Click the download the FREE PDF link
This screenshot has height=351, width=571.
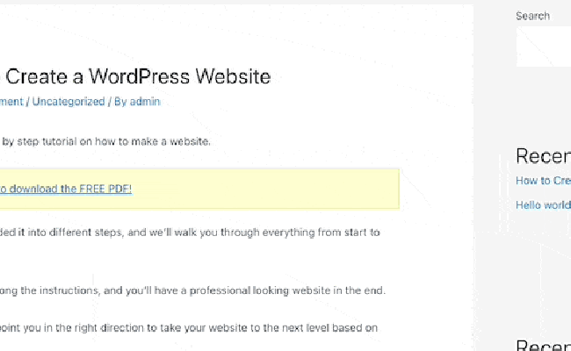coord(66,189)
